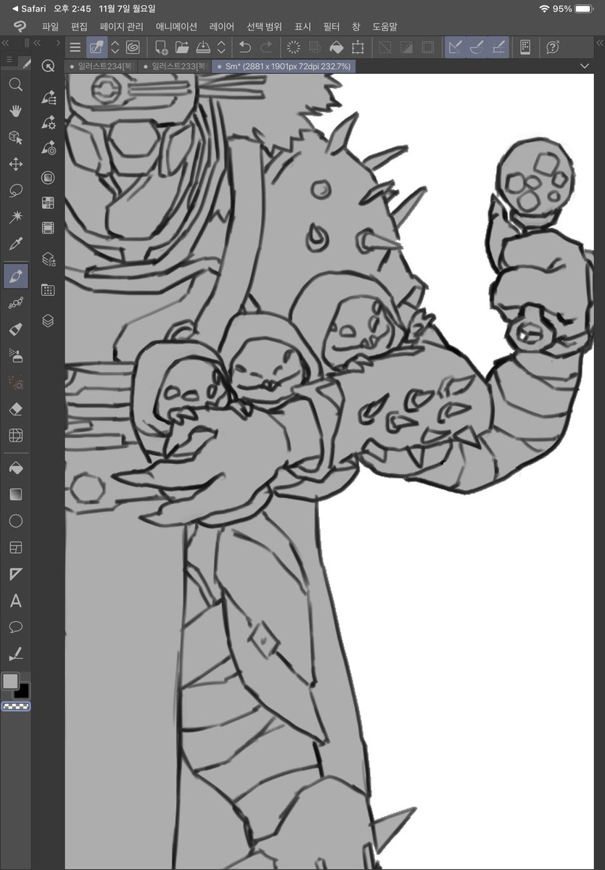The image size is (605, 870).
Task: Select the Operation object cube tool
Action: pos(15,138)
